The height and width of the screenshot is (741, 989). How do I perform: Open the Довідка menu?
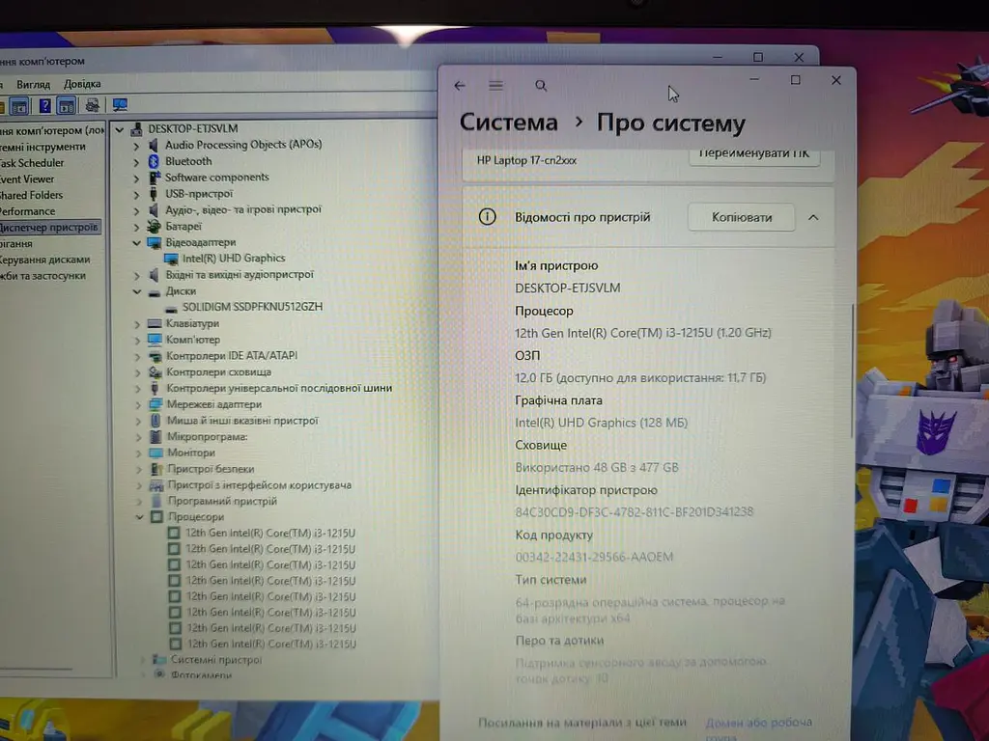[82, 84]
